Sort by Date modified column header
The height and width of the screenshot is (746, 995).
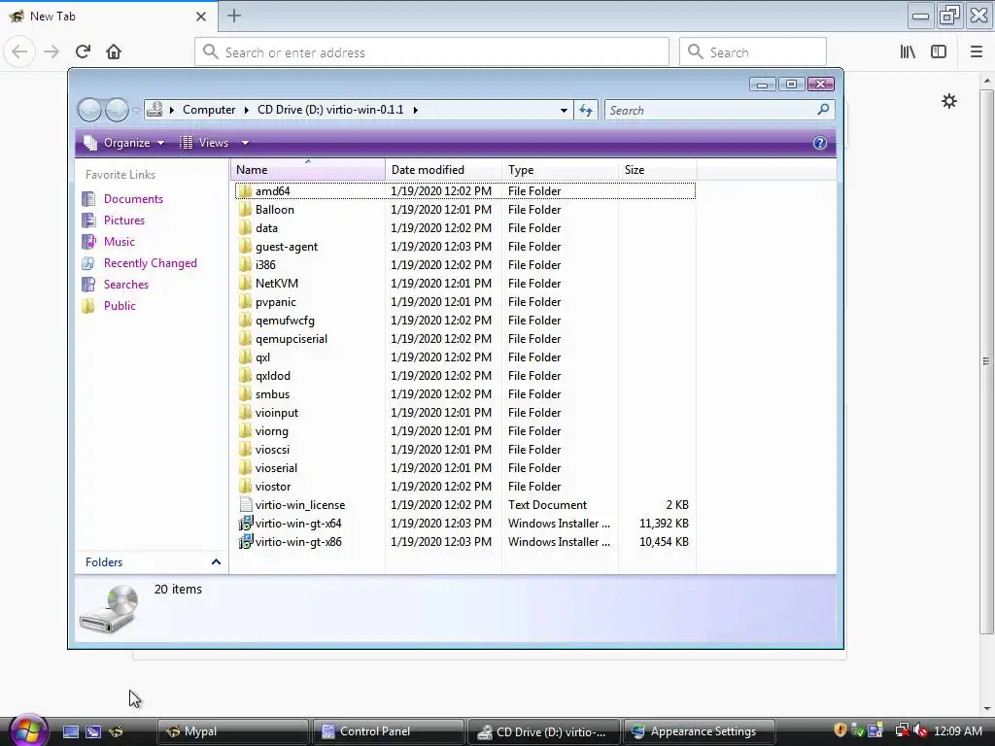[443, 169]
